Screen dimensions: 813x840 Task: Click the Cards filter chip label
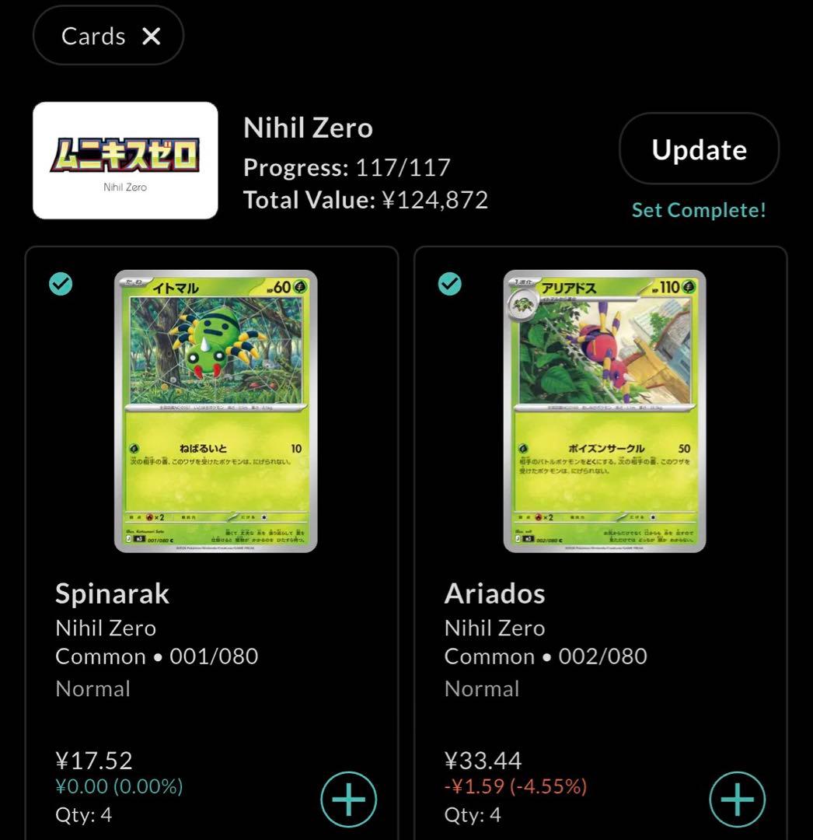click(x=93, y=37)
